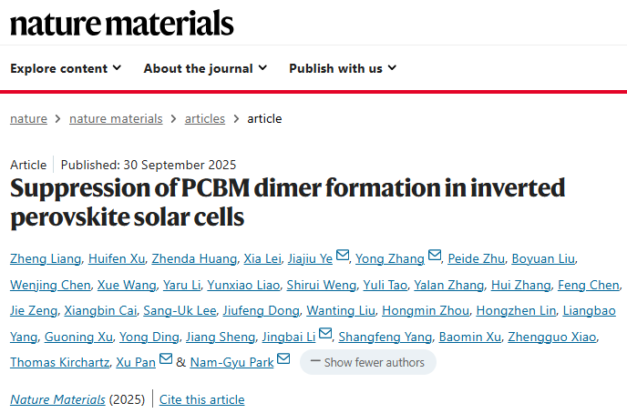Click the envelope icon next to Xu Pan
Viewport: 627px width, 413px height.
165,361
